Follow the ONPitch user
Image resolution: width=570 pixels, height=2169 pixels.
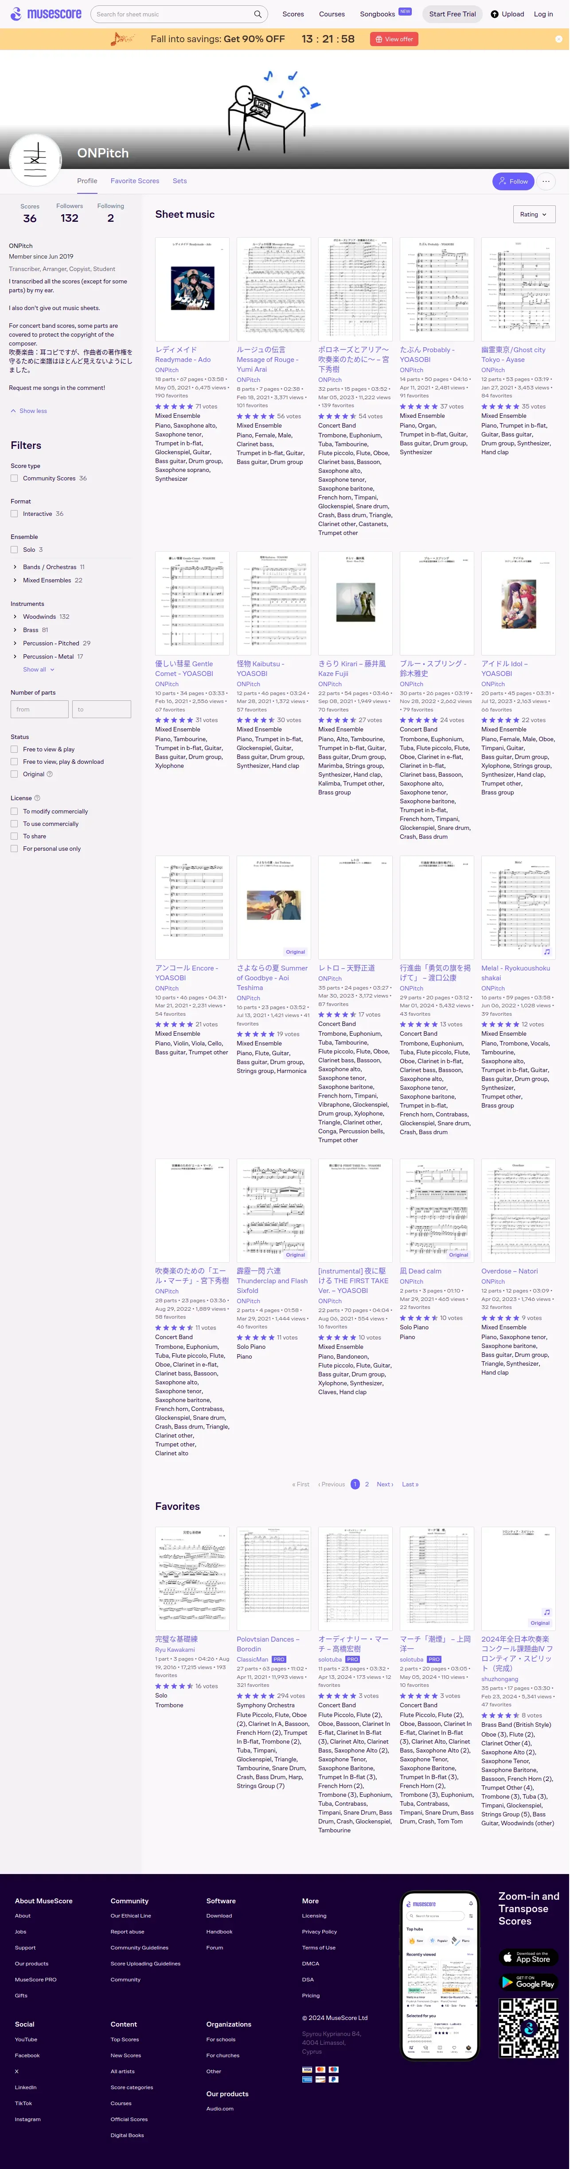pyautogui.click(x=513, y=181)
